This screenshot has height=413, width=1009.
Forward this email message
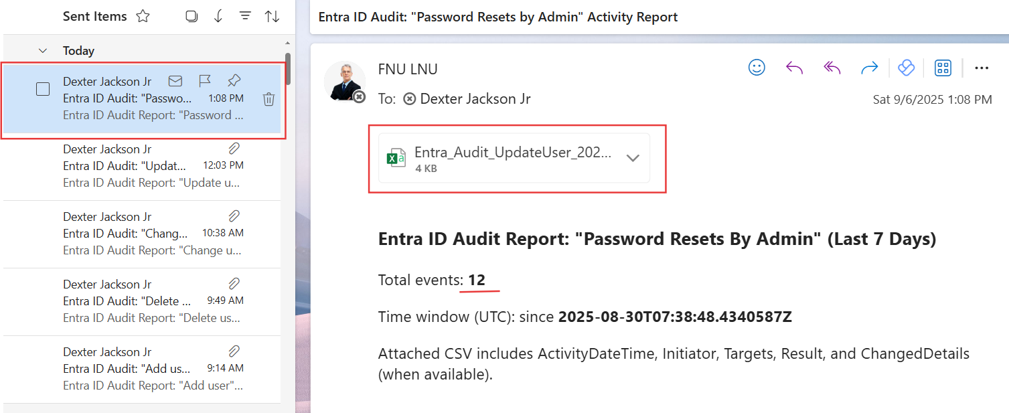869,68
